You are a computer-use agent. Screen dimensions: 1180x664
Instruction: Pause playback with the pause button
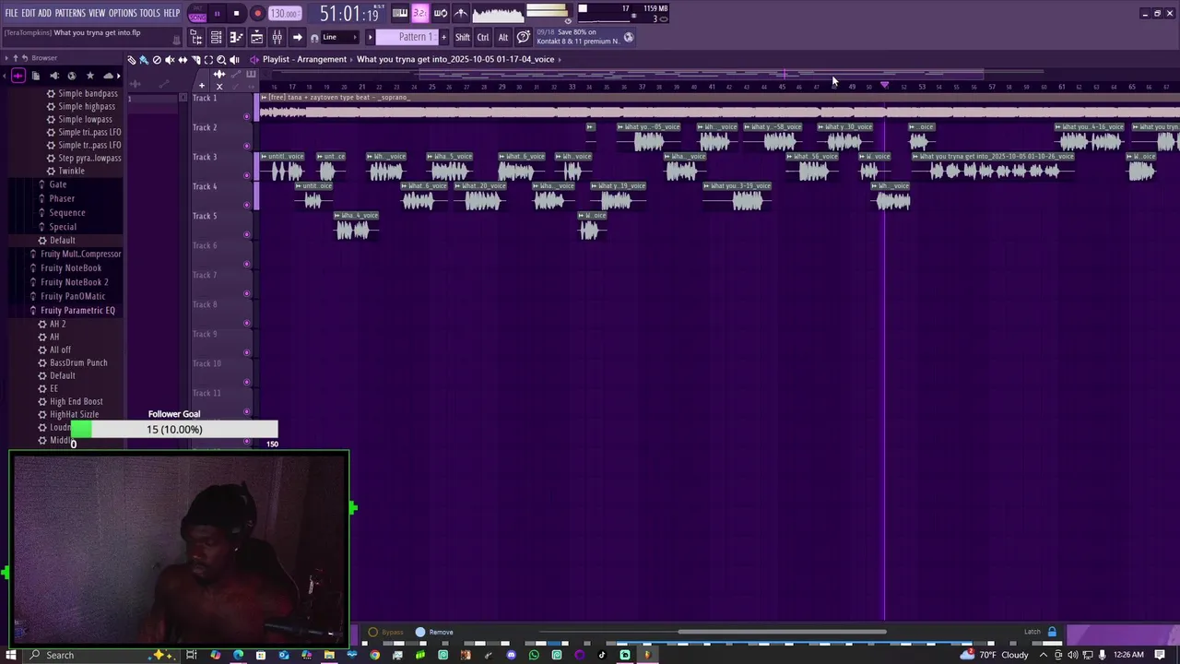[217, 14]
